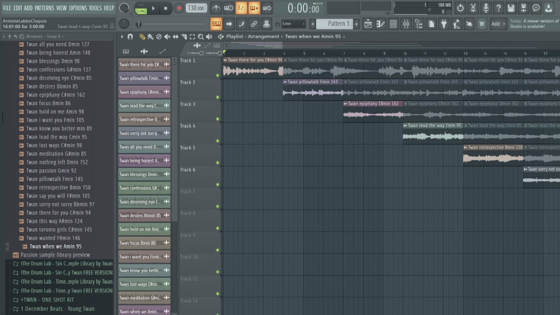Mute Track 5 with its green dot

click(x=217, y=163)
